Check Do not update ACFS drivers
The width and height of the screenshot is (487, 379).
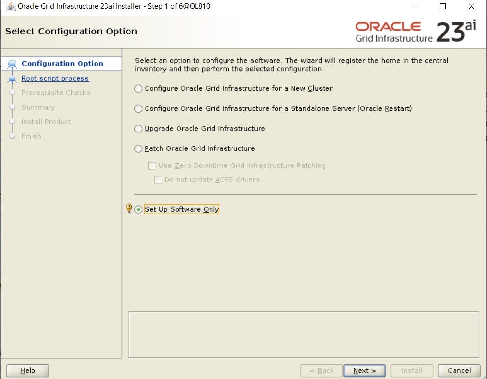pos(158,180)
